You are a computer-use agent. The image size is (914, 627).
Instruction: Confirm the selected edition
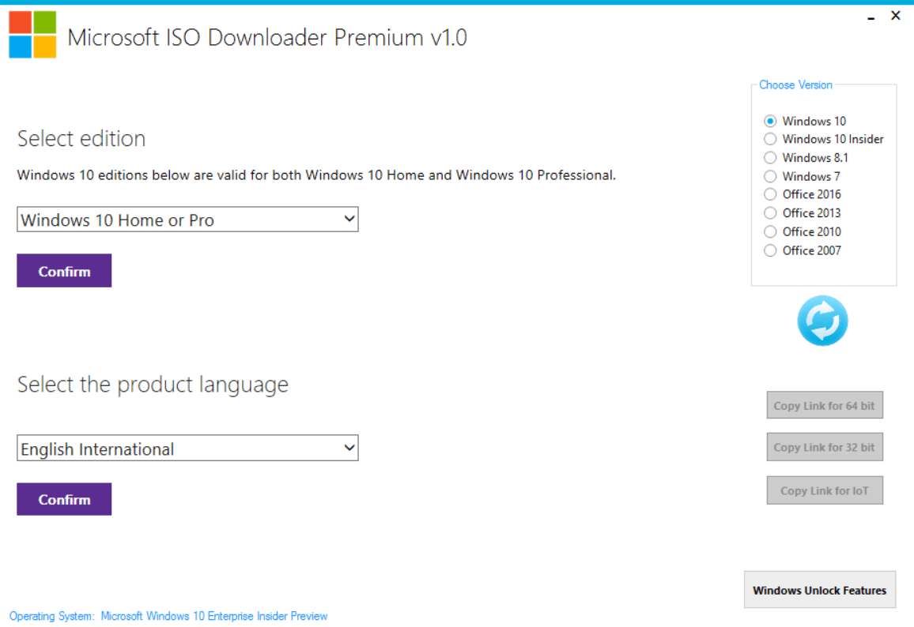(64, 271)
